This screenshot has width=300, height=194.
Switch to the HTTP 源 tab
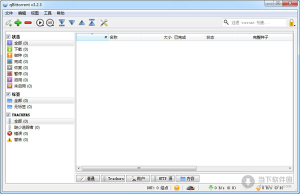[x=163, y=178]
